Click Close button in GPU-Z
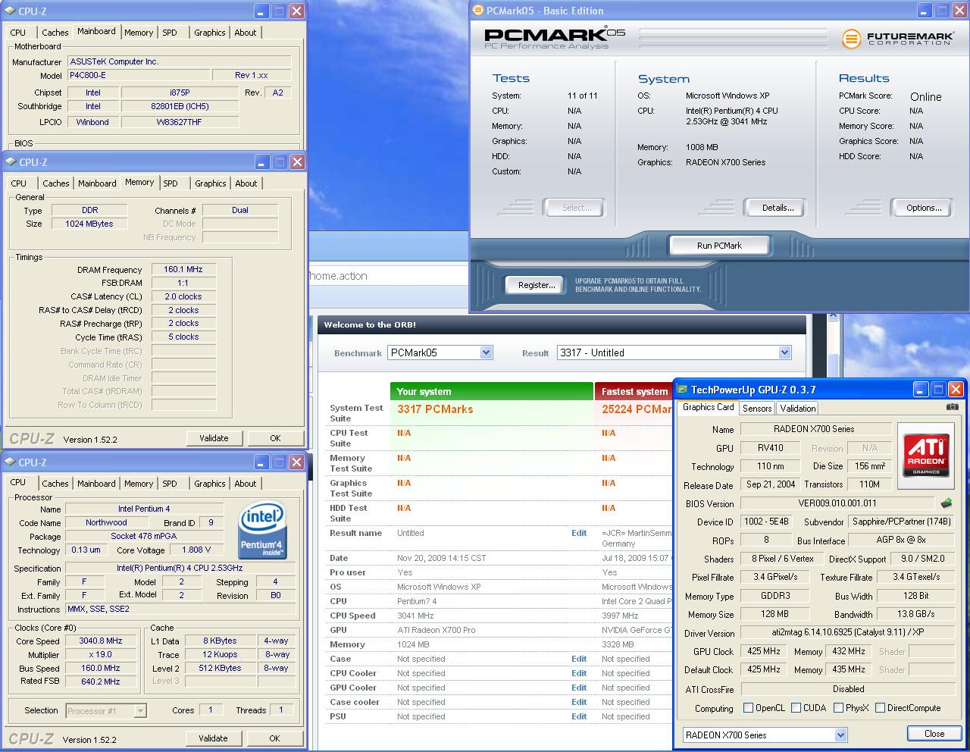970x752 pixels. [x=934, y=733]
